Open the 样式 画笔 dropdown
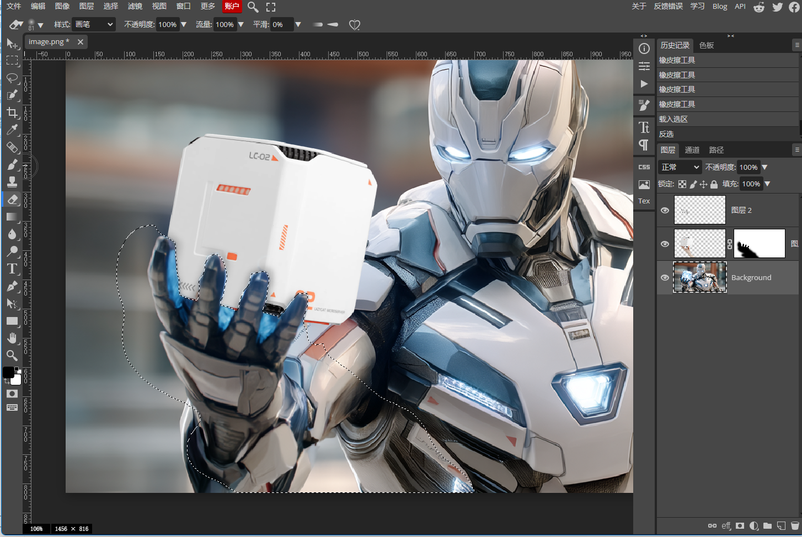The width and height of the screenshot is (802, 537). coord(94,24)
